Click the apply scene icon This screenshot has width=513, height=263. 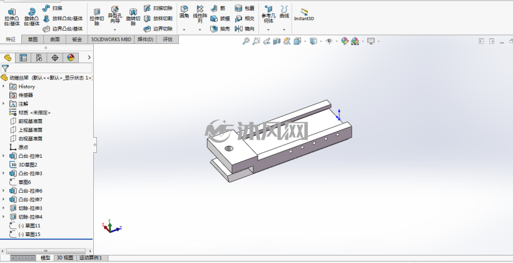[355, 41]
